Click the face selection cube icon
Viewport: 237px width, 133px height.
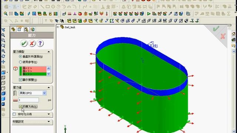16,68
